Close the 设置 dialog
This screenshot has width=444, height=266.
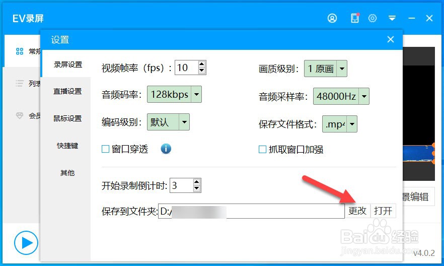tap(391, 39)
